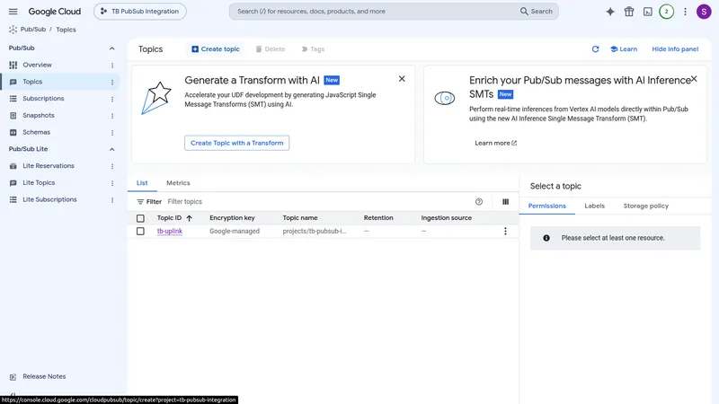Open the Storage policy tab
Viewport: 719px width, 404px height.
[x=645, y=206]
